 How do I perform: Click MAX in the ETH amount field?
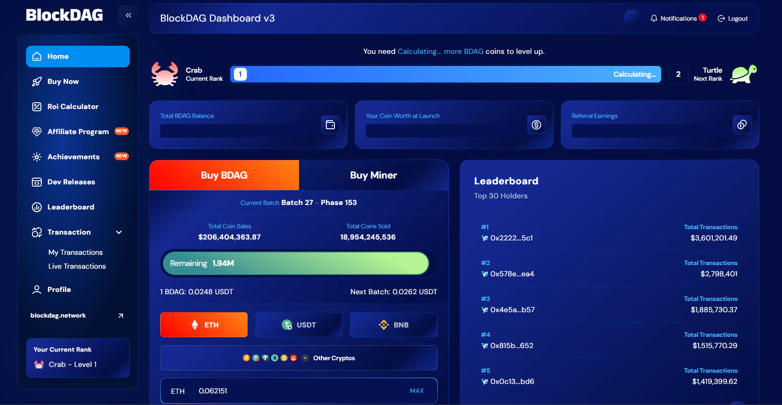click(417, 391)
